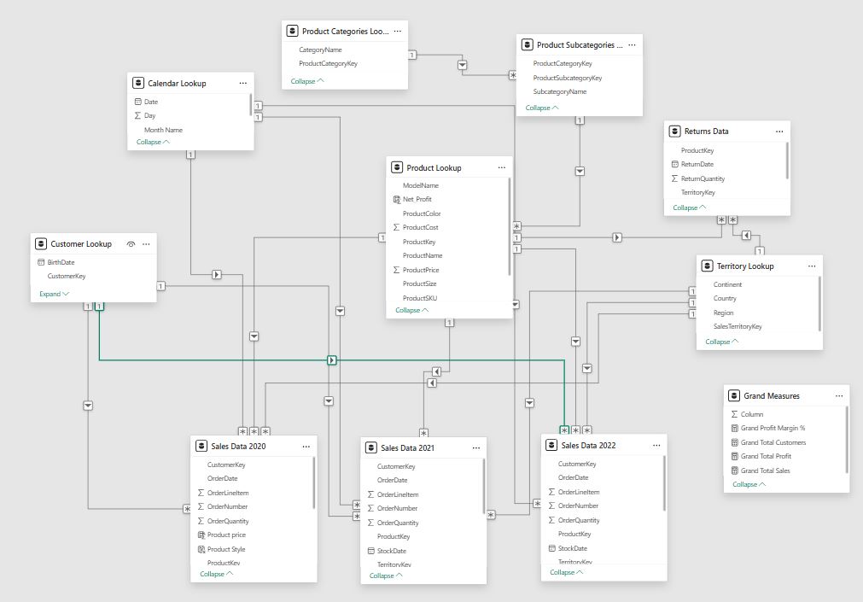This screenshot has height=602, width=863.
Task: Collapse the Sales Data 2022 table
Action: pyautogui.click(x=566, y=572)
